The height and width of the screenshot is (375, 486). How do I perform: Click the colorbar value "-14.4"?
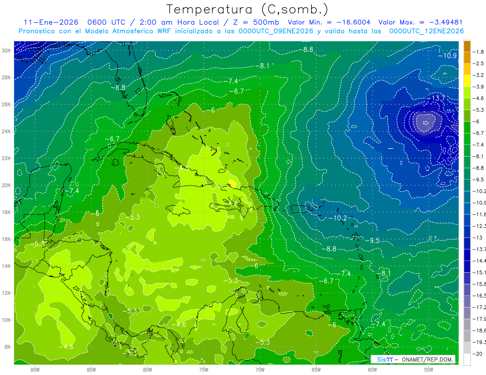click(x=480, y=261)
